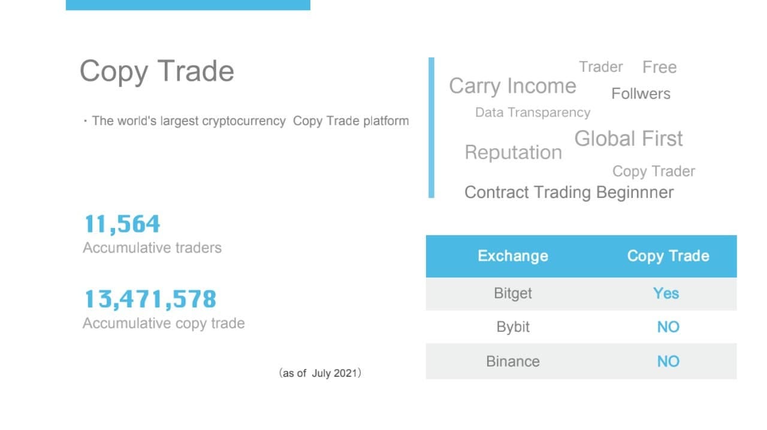Click the NO value beside Binance
The image size is (767, 430).
[x=668, y=361]
